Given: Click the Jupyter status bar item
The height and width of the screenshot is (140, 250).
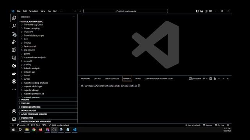Looking at the screenshot, I should pos(207,125).
